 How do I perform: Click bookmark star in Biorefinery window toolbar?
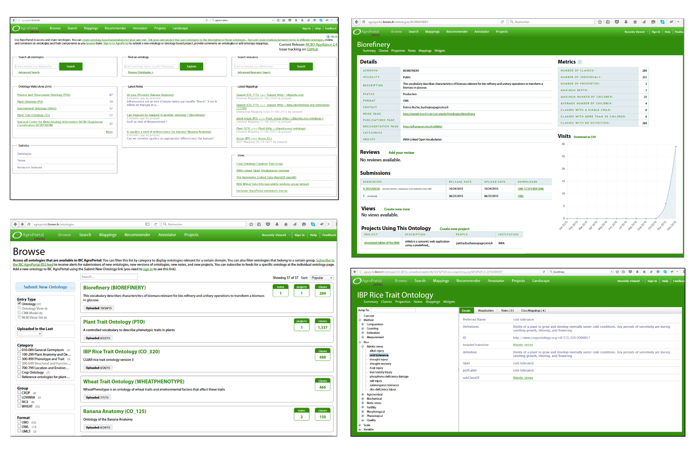[600, 22]
